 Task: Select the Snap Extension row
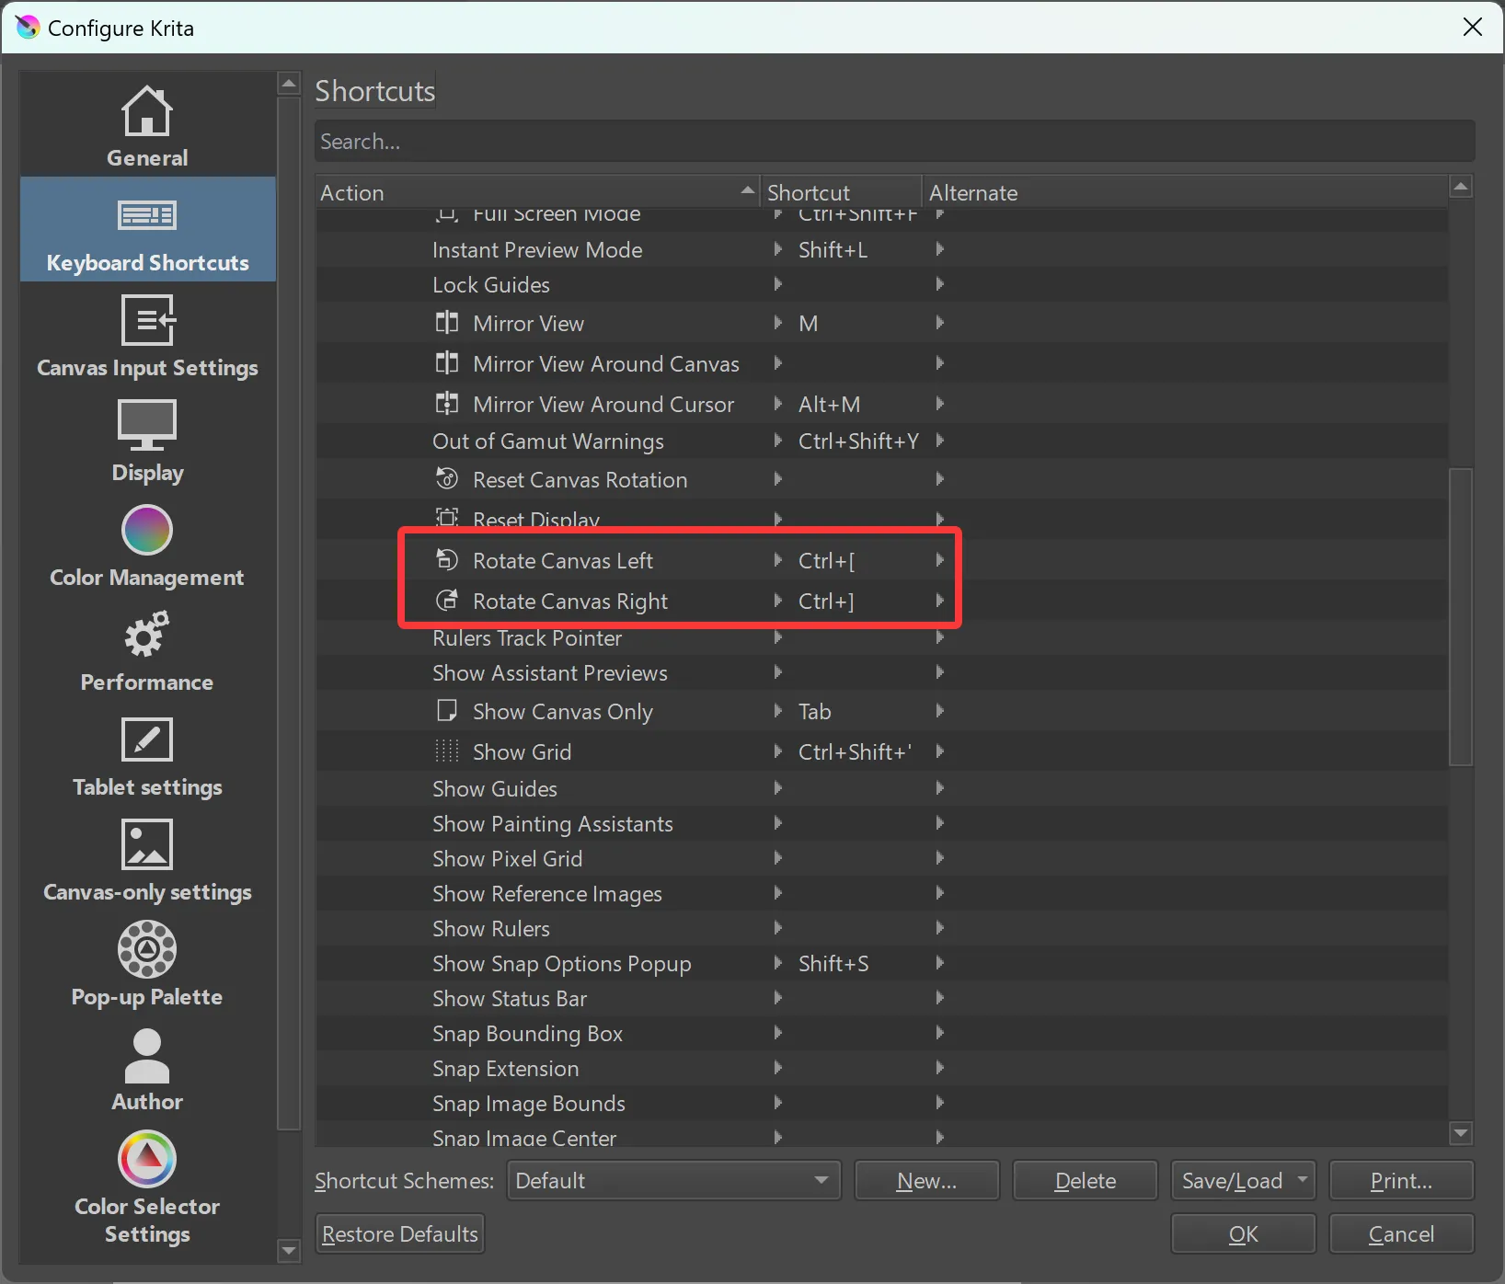[882, 1068]
